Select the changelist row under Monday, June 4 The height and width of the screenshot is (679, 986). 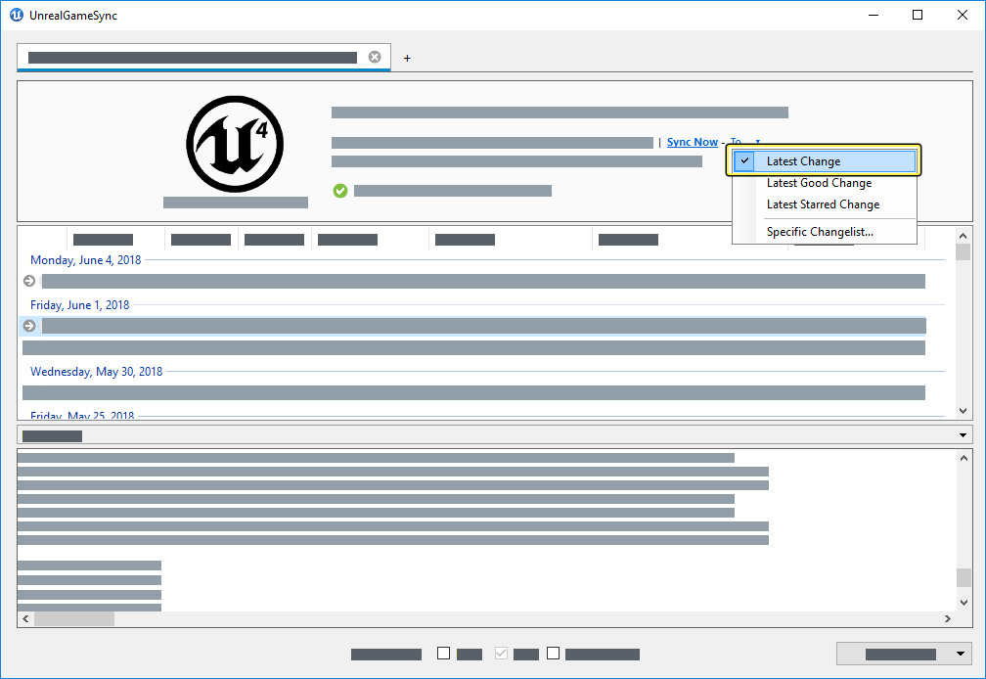coord(474,281)
